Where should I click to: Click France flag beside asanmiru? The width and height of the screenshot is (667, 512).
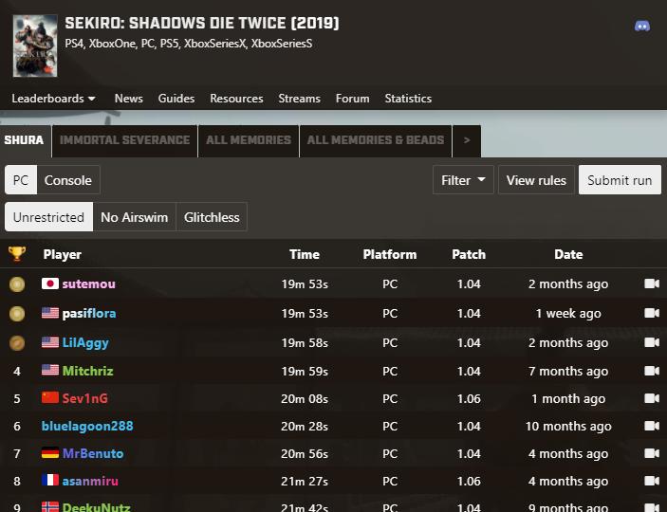pos(50,481)
